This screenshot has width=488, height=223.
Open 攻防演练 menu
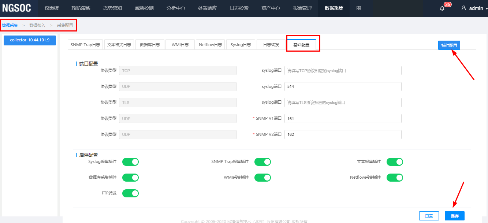81,8
